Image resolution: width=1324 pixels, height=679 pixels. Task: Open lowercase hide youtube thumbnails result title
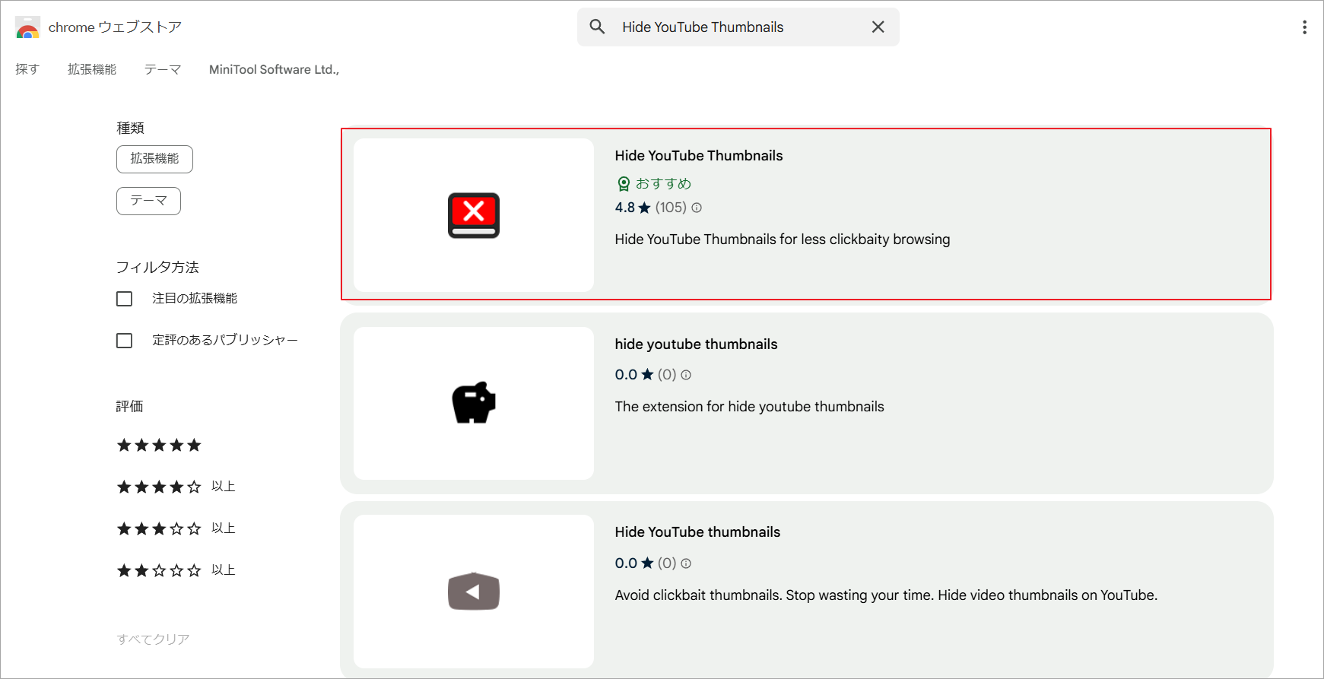[696, 344]
